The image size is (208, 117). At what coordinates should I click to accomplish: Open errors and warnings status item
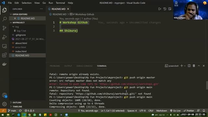coord(29,110)
